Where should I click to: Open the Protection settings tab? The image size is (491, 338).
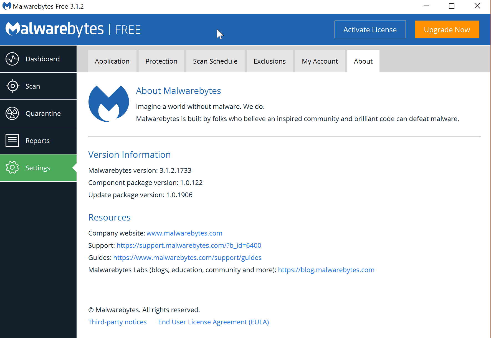(161, 61)
